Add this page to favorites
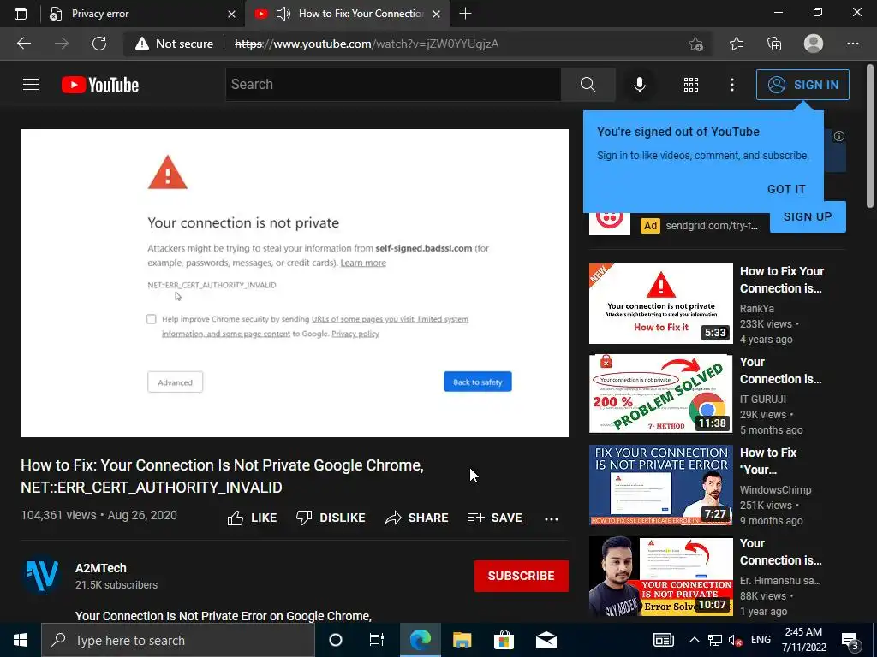 tap(695, 44)
